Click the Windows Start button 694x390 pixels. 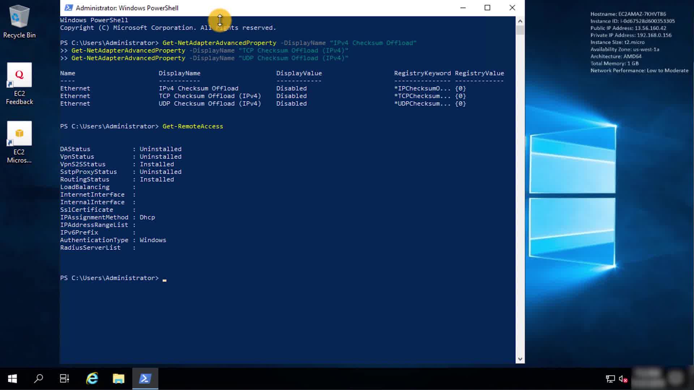[x=12, y=378]
